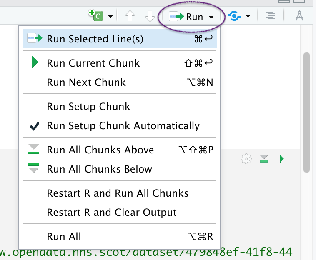
Task: Toggle the document outline icon
Action: point(271,16)
